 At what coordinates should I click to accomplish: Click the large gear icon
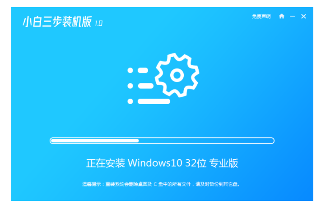tap(177, 75)
